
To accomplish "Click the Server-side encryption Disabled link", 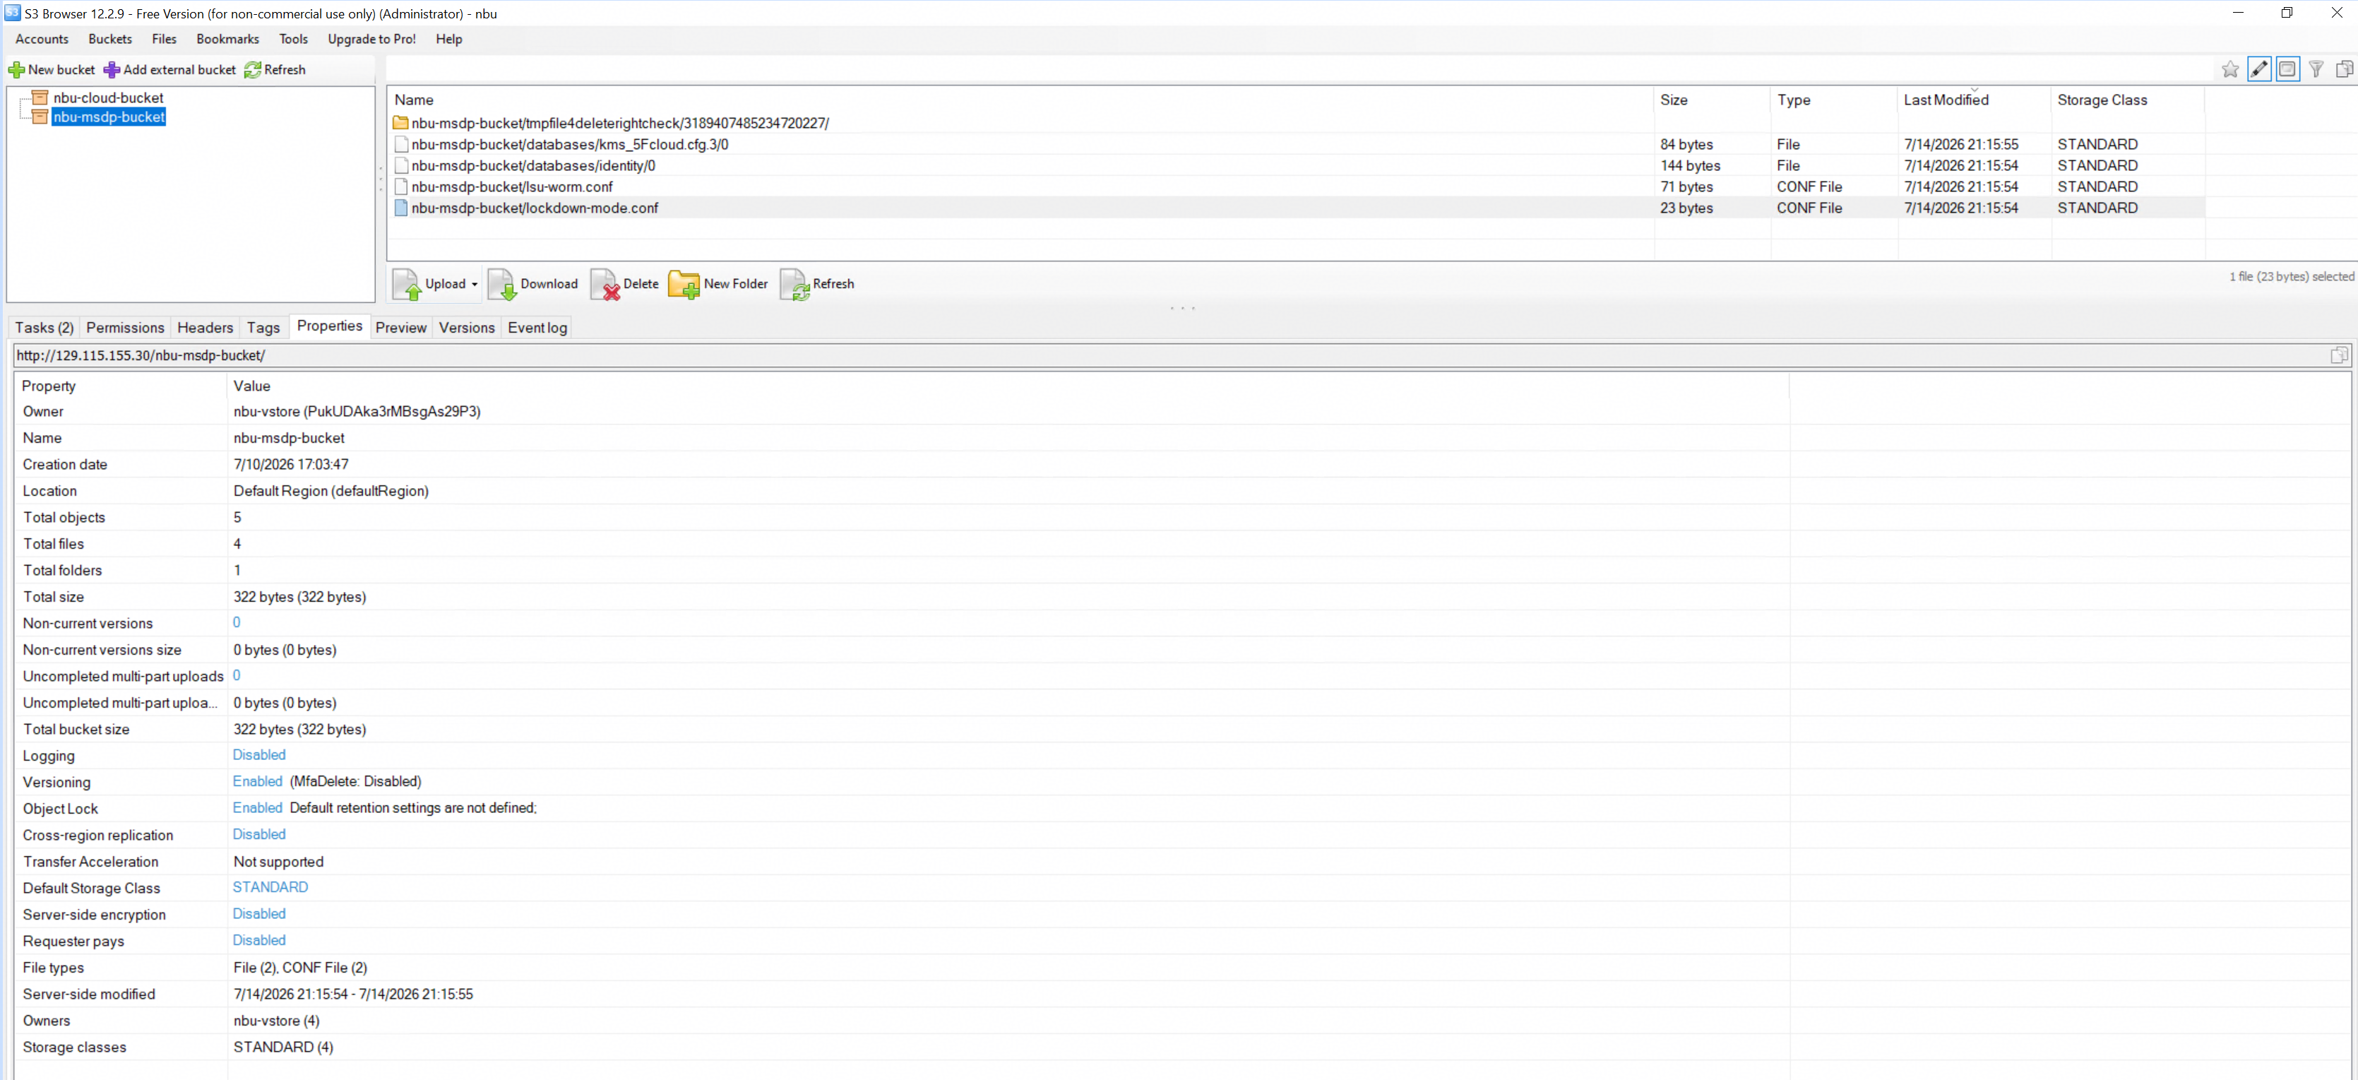I will click(x=259, y=914).
